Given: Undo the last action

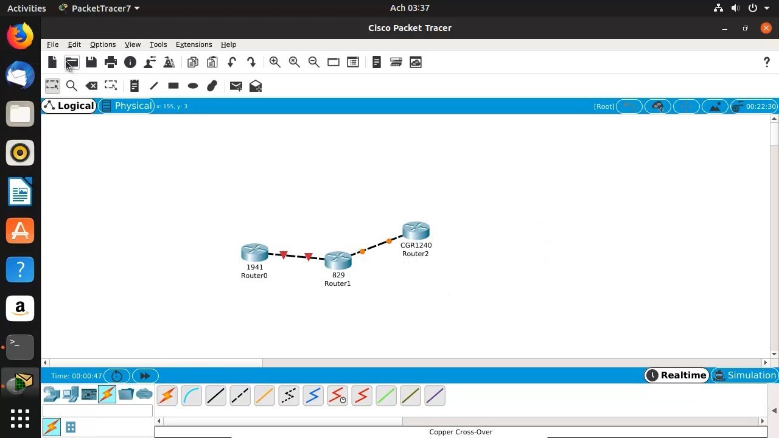Looking at the screenshot, I should tap(232, 62).
